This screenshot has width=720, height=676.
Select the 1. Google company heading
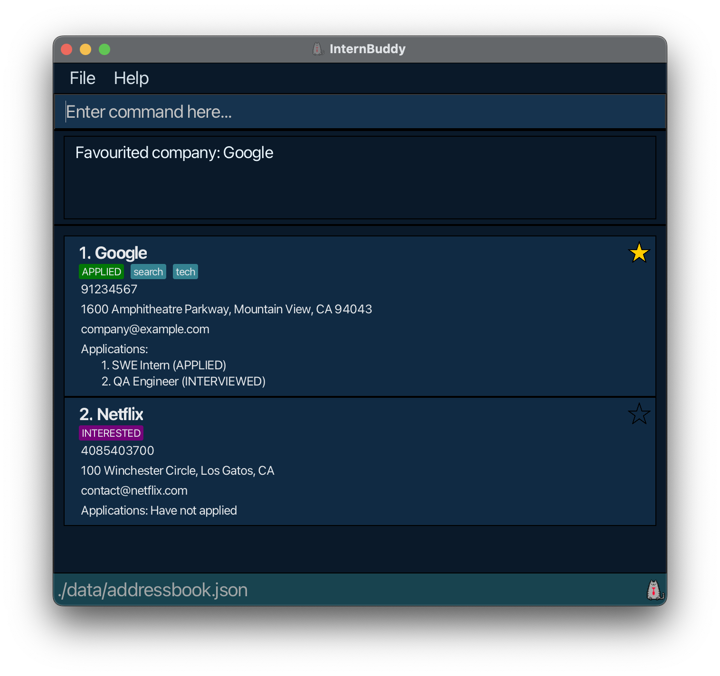coord(113,253)
